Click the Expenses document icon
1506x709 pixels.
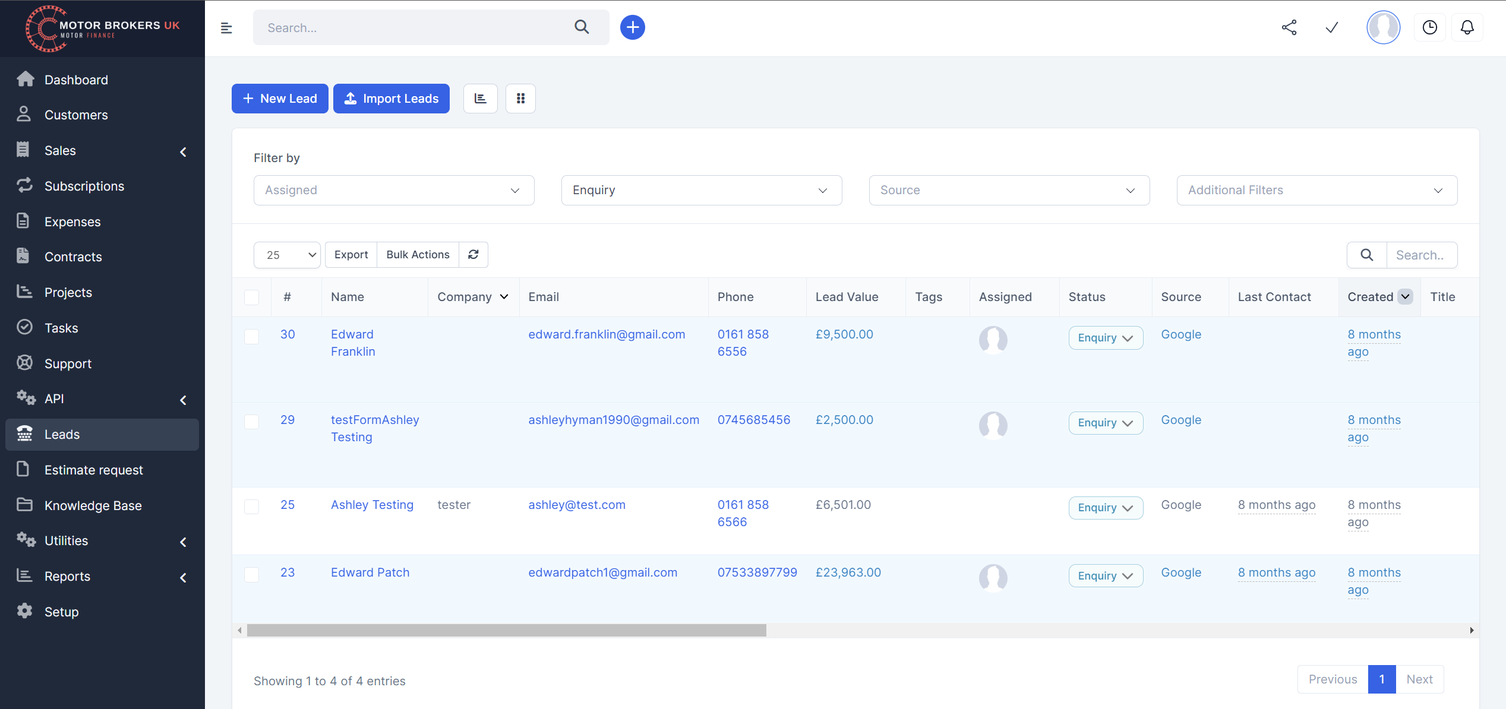23,221
